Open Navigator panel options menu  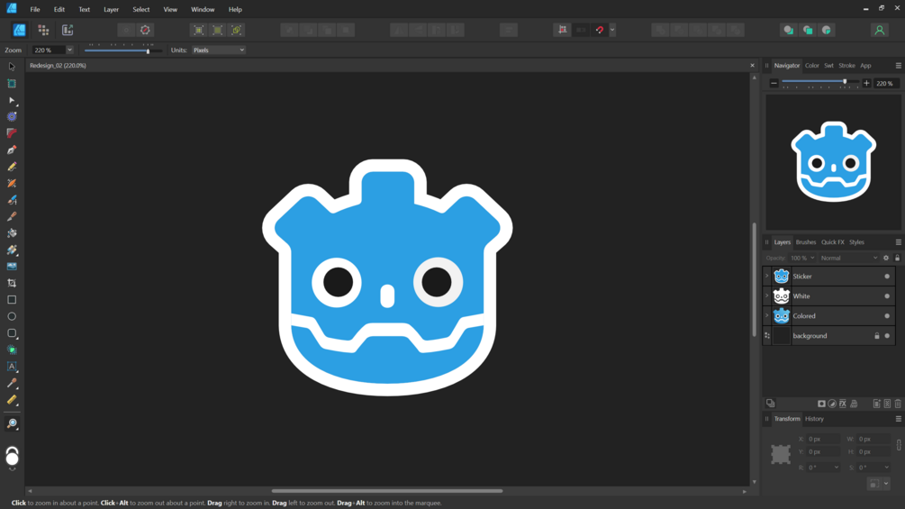pos(898,66)
